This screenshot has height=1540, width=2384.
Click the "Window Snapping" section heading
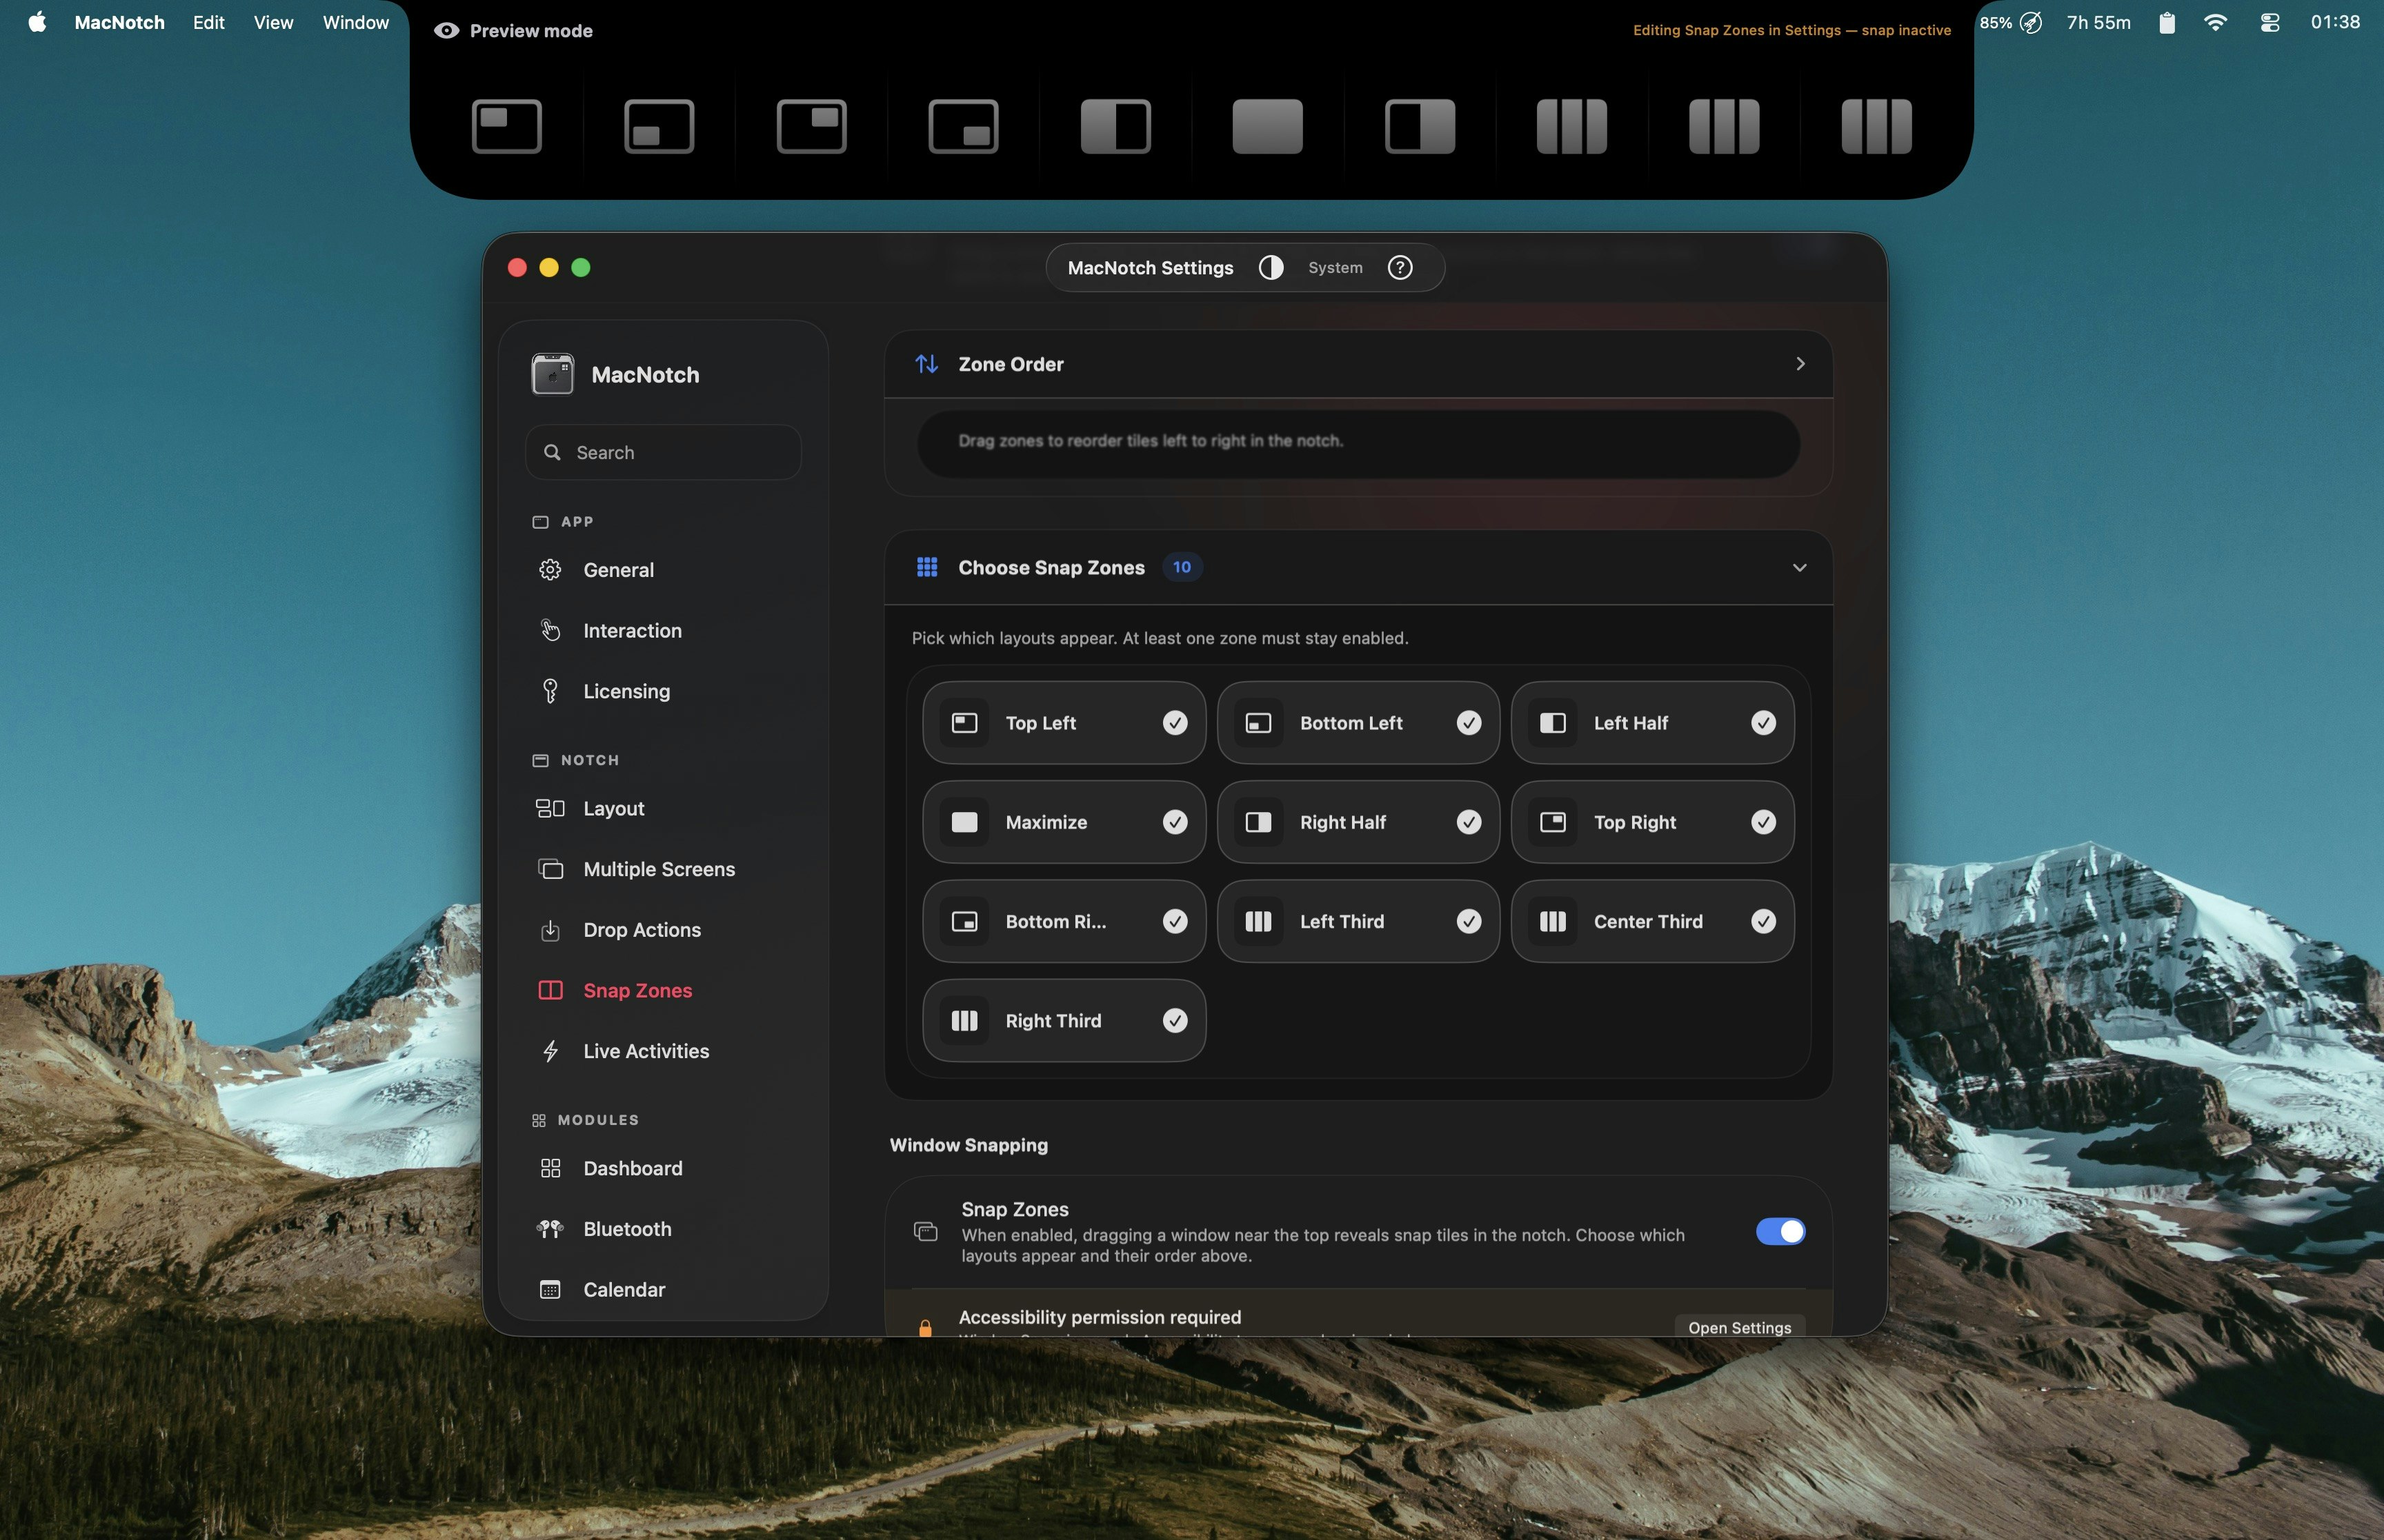point(968,1145)
